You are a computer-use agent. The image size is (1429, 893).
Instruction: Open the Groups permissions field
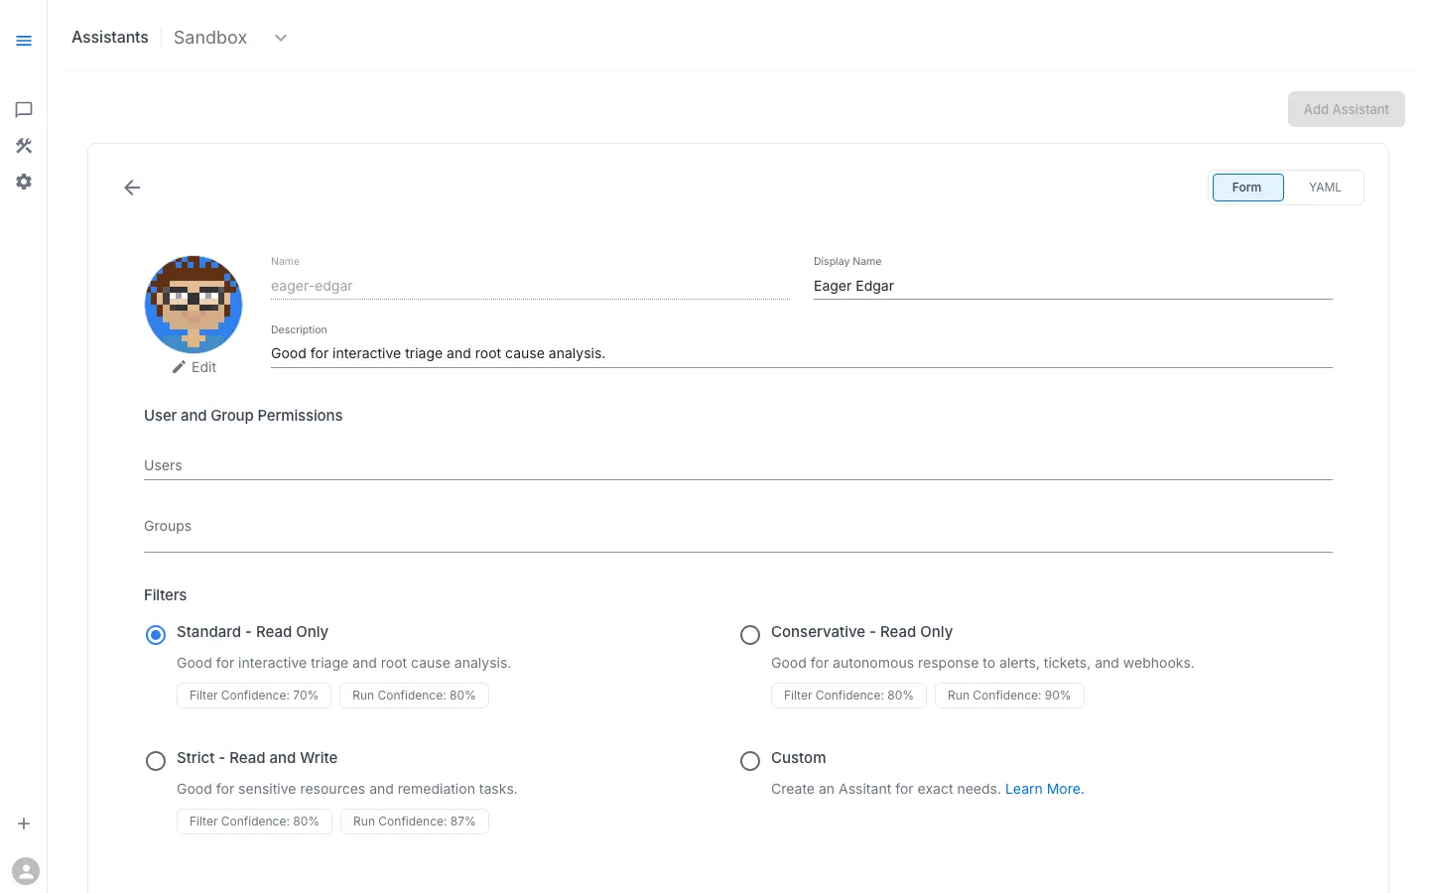pos(738,526)
